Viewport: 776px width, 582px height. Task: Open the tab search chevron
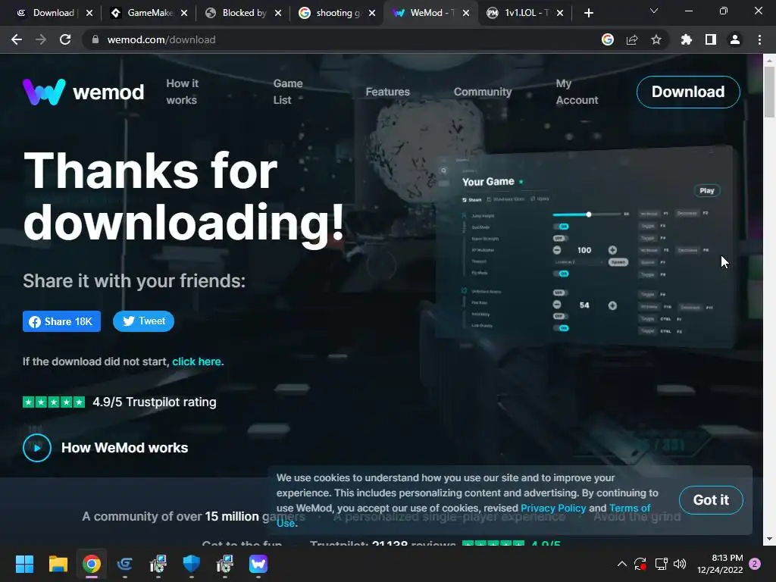tap(654, 11)
